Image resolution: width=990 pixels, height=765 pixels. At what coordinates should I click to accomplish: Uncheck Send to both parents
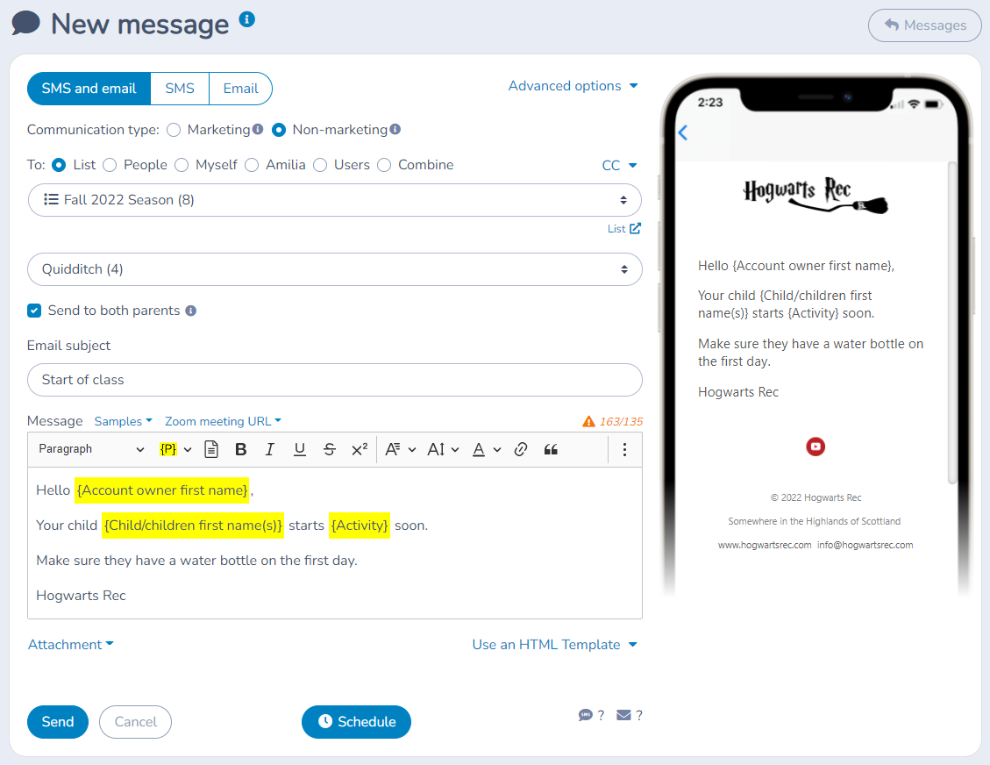(x=34, y=311)
